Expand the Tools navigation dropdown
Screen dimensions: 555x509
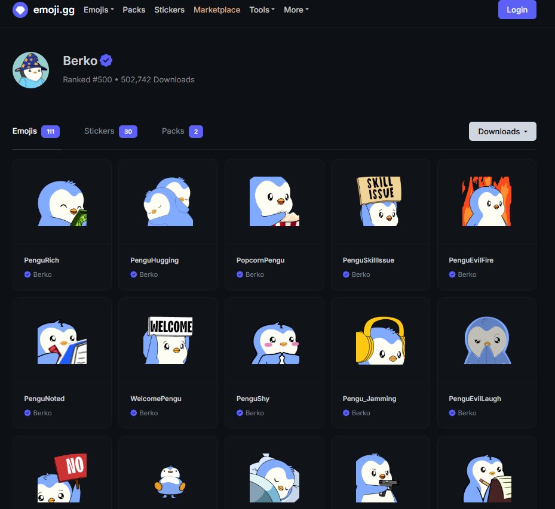point(262,10)
